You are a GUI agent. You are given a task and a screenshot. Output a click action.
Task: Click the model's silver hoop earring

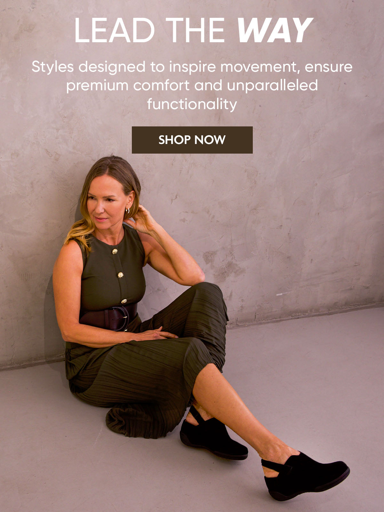tap(127, 210)
